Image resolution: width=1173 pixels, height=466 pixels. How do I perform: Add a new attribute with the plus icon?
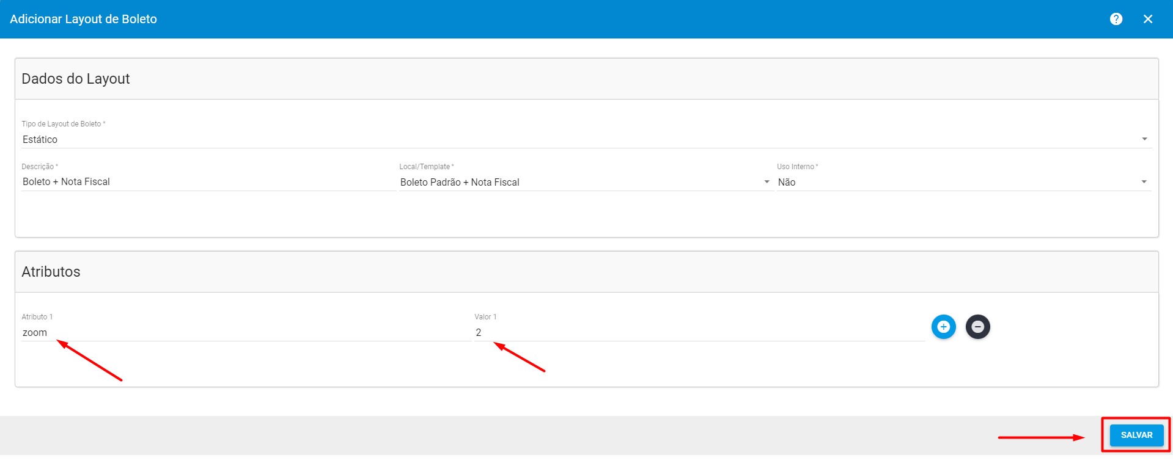coord(943,327)
